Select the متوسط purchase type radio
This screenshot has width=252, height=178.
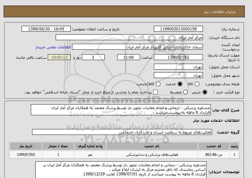(x=185, y=92)
